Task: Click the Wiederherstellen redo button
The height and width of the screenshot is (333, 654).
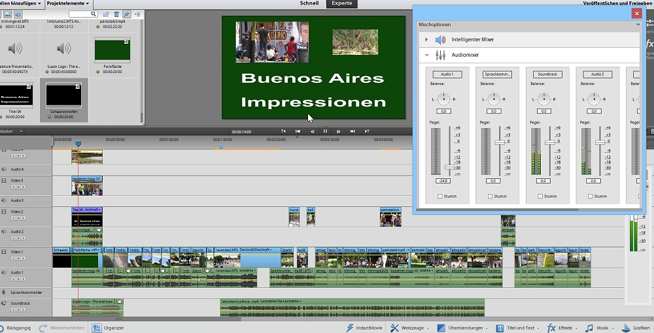Action: (61, 328)
